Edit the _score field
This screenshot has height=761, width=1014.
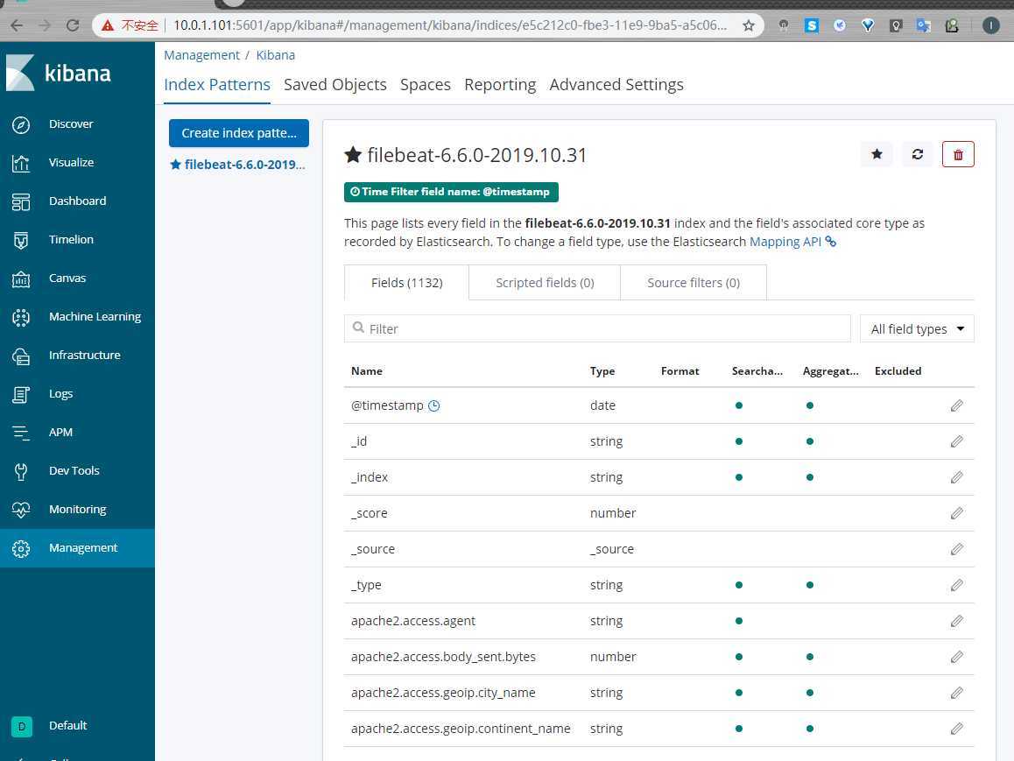[957, 513]
